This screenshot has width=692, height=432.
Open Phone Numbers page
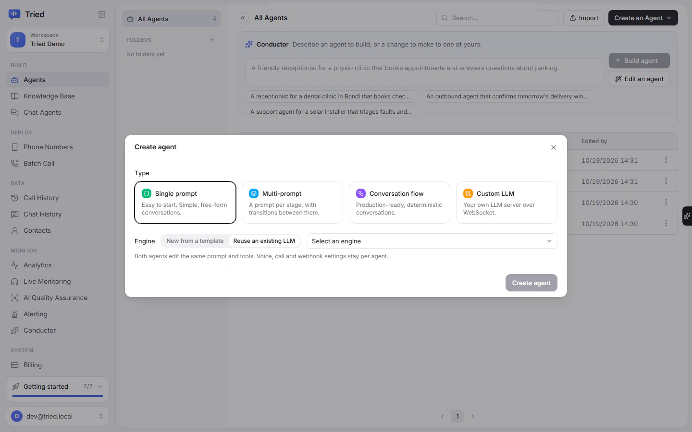pyautogui.click(x=58, y=147)
